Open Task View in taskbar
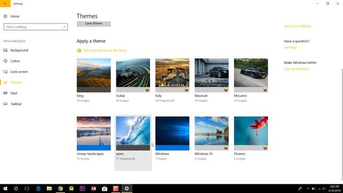Image resolution: width=343 pixels, height=193 pixels. (x=27, y=188)
